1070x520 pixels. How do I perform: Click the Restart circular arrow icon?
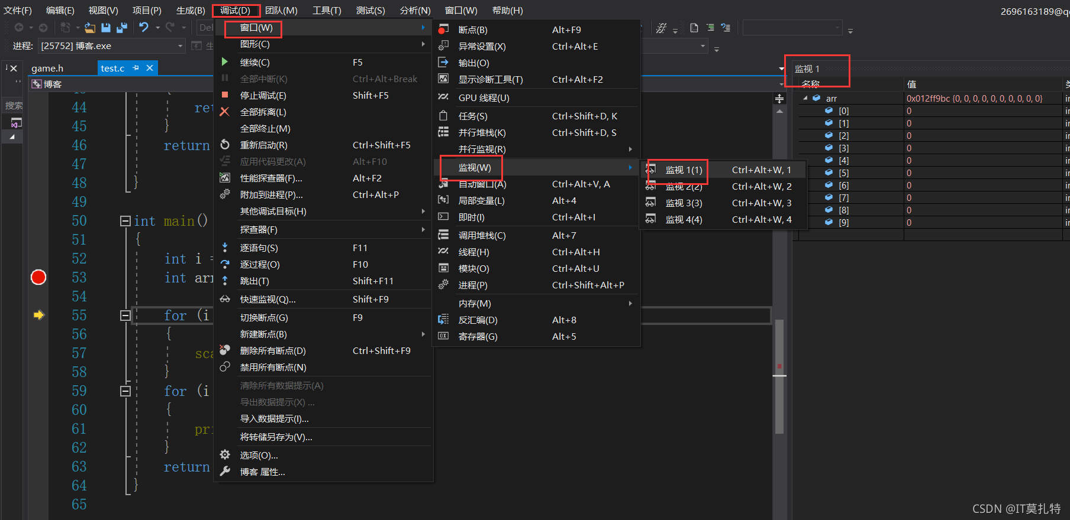coord(225,145)
